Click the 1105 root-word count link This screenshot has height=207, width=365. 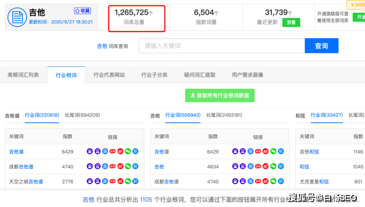click(x=146, y=199)
